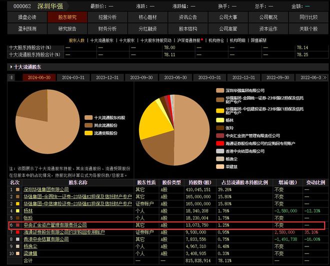
Task: View the 股本结构 tab
Action: point(188,29)
